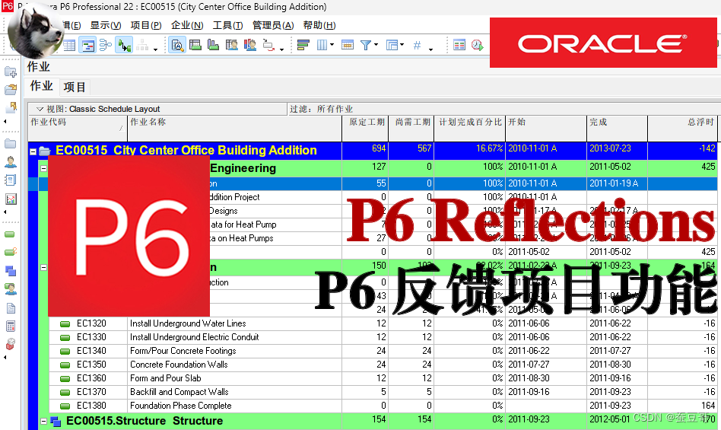The width and height of the screenshot is (721, 430).
Task: Open the WBS blue squares sidebar icon
Action: [x=10, y=271]
